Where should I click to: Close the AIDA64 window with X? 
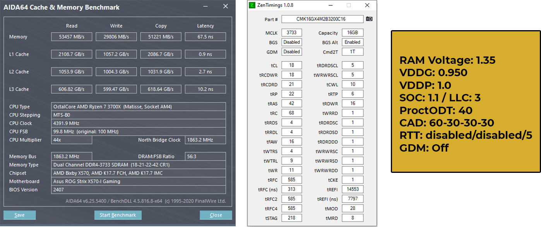click(x=226, y=6)
